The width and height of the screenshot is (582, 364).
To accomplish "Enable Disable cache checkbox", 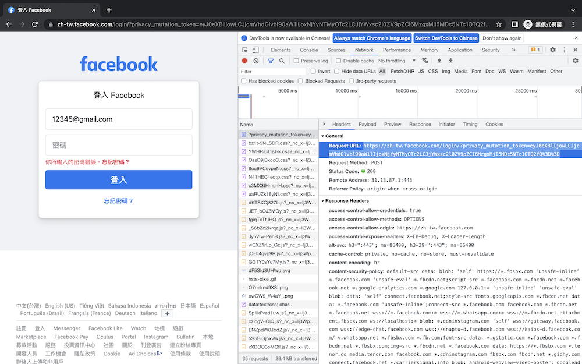I will 339,61.
